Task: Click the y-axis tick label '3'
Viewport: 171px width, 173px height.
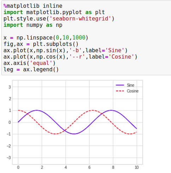Action: coord(10,87)
